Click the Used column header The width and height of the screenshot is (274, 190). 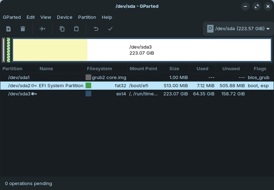(202, 68)
